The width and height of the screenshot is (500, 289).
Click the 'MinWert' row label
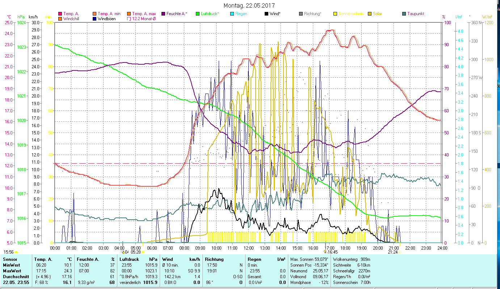pos(11,265)
